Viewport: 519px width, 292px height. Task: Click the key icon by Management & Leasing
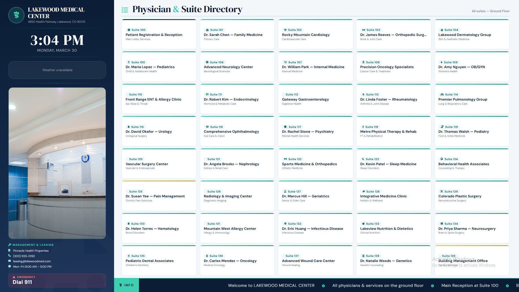10,245
